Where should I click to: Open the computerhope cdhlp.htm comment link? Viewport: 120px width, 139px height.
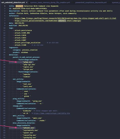(52, 113)
